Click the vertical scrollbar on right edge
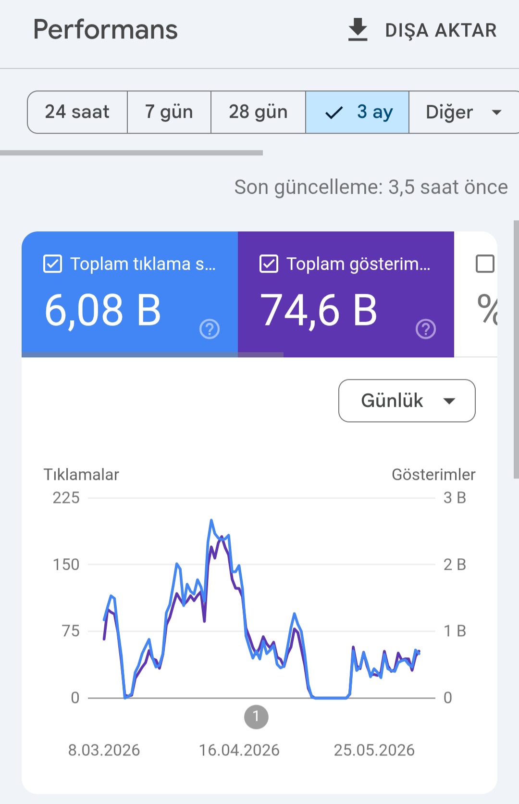This screenshot has width=519, height=804. (516, 350)
